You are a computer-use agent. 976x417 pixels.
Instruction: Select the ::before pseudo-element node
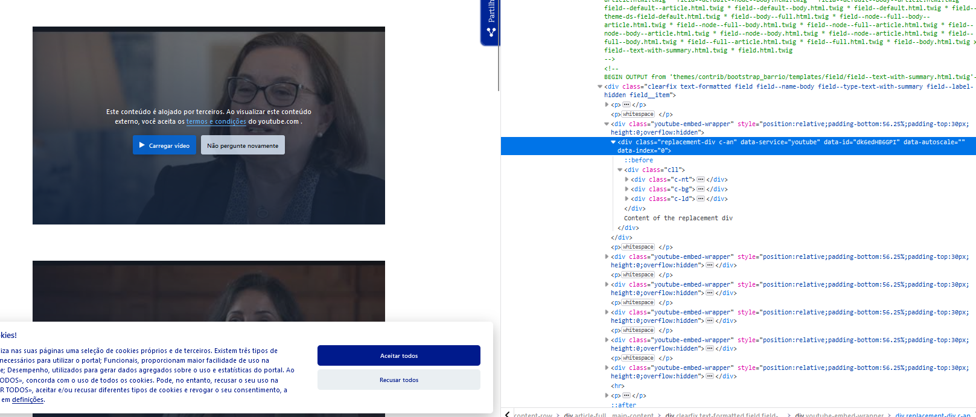pyautogui.click(x=639, y=160)
